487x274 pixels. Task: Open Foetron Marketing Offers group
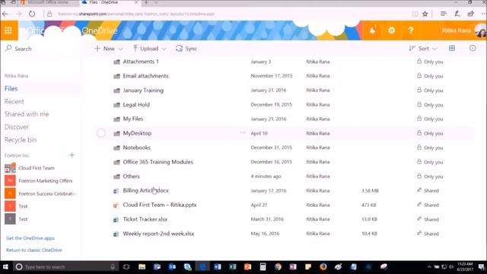46,181
